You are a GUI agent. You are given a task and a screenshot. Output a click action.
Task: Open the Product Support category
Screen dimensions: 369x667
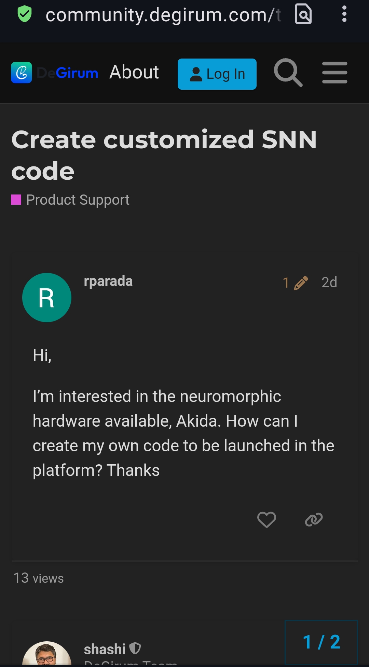tap(78, 200)
